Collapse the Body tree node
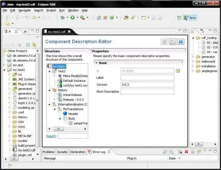Image resolution: width=221 pixels, height=170 pixels. pos(60,119)
